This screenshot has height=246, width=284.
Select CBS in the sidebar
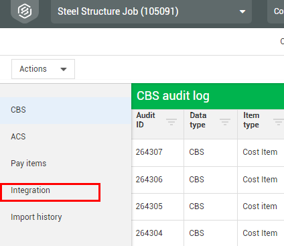[x=66, y=110]
